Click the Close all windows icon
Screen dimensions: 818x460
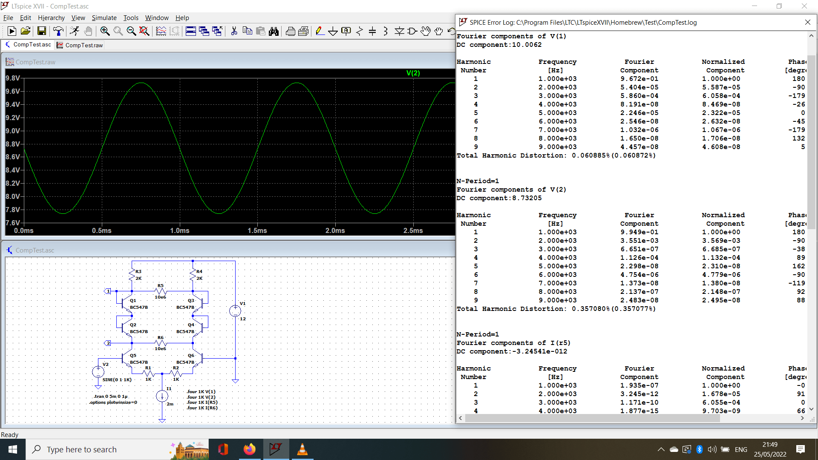(x=217, y=31)
